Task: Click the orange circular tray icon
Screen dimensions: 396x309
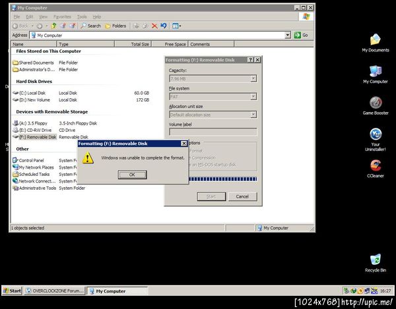Action: click(360, 291)
